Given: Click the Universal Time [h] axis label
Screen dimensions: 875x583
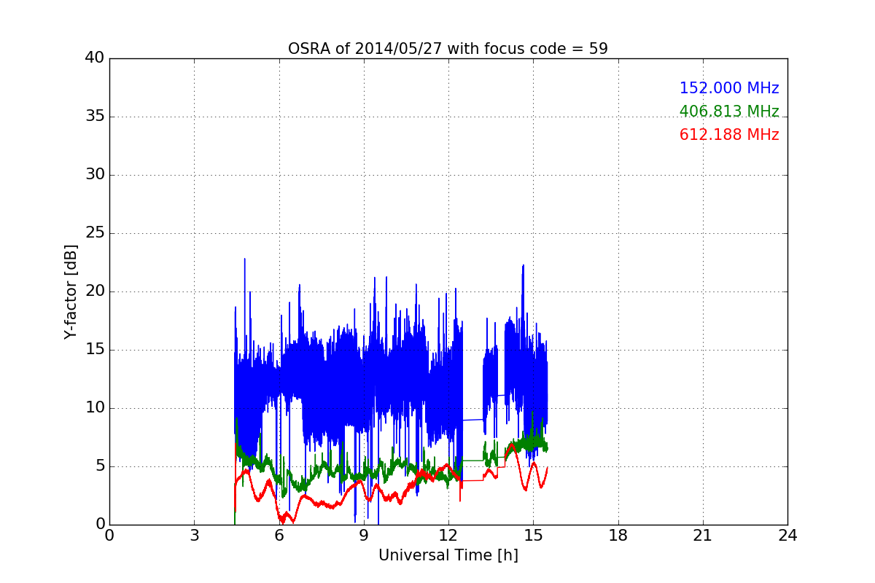Looking at the screenshot, I should [448, 555].
